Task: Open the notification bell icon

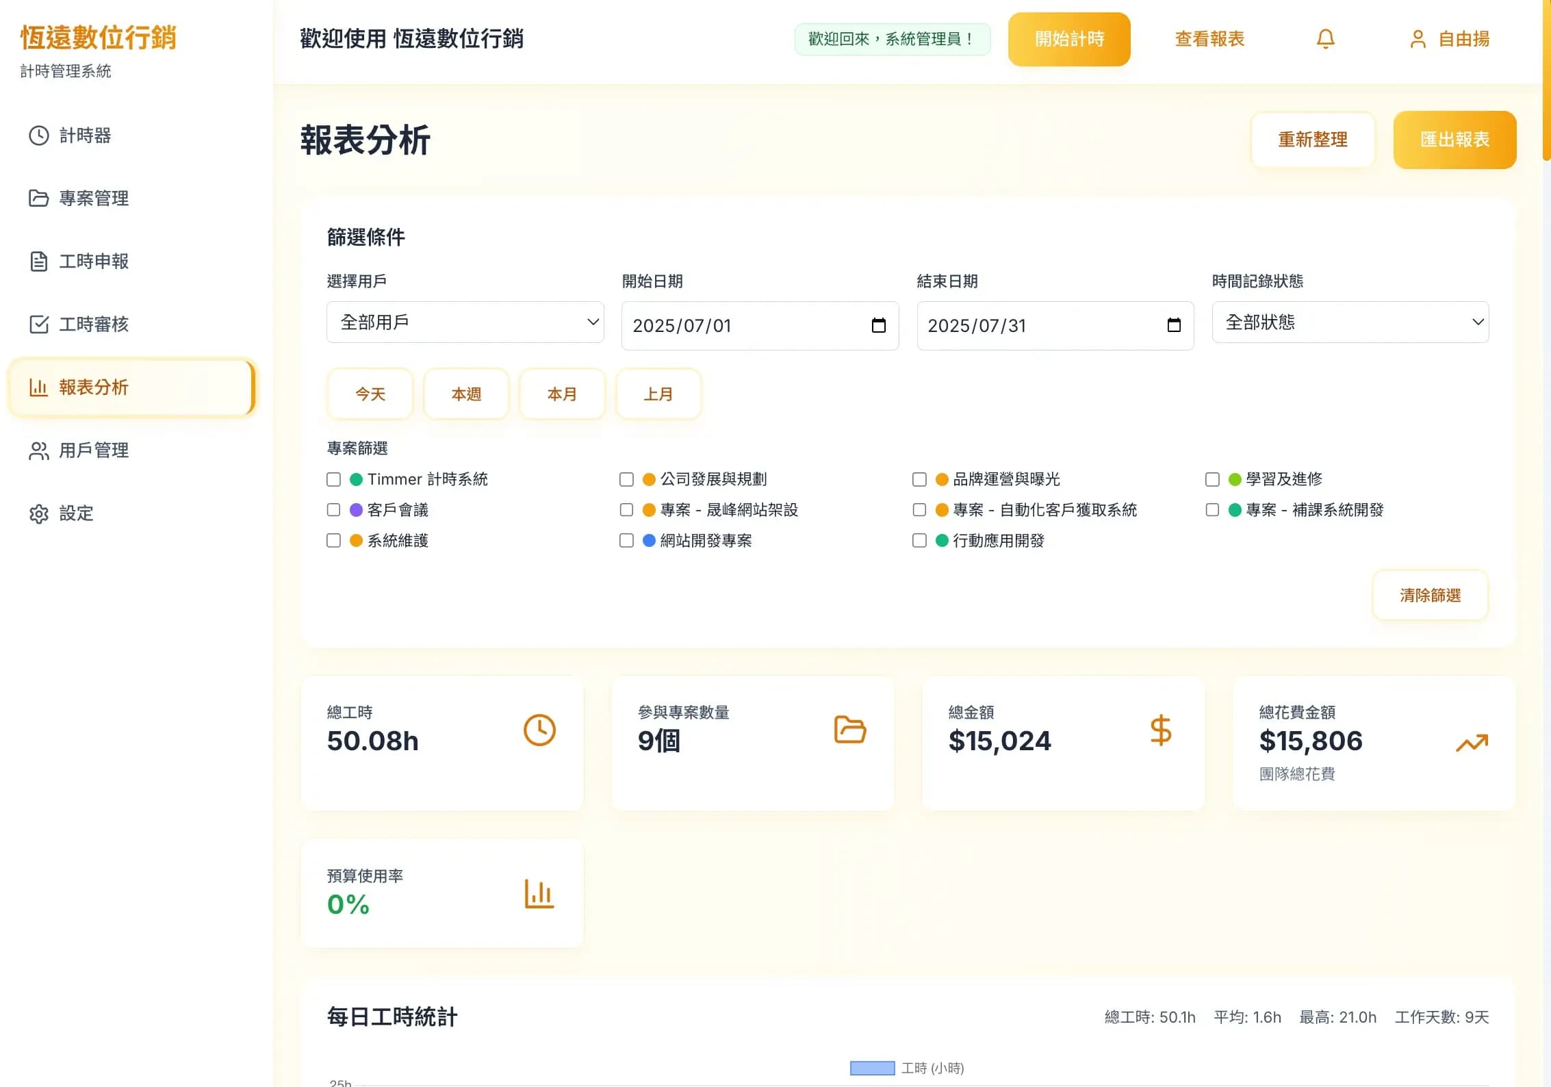Action: (x=1325, y=39)
